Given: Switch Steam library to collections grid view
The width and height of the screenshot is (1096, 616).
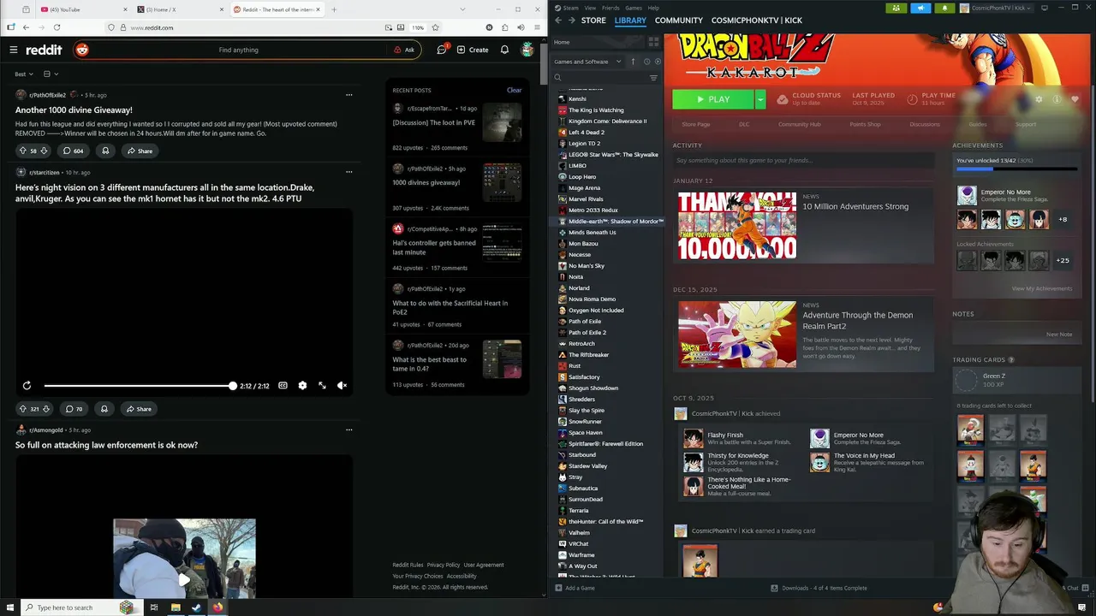Looking at the screenshot, I should (653, 42).
